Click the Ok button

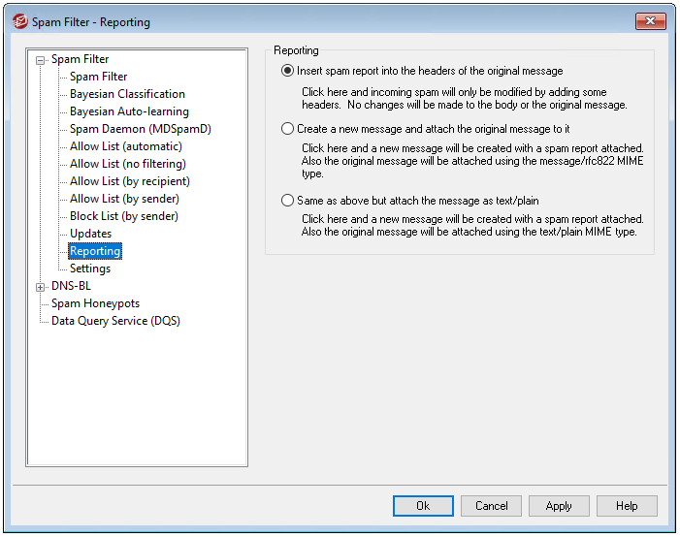(x=423, y=506)
